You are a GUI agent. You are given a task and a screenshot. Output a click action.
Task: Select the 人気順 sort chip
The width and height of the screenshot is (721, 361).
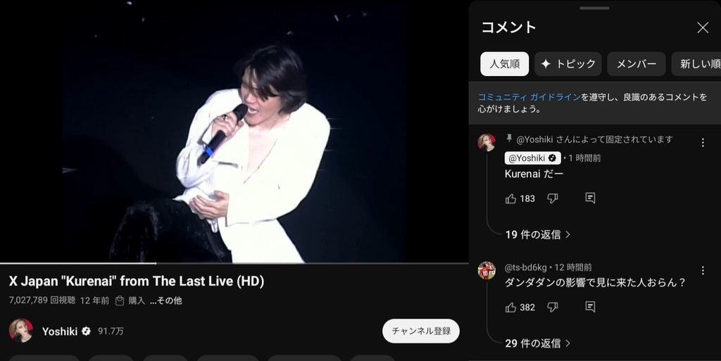(504, 64)
